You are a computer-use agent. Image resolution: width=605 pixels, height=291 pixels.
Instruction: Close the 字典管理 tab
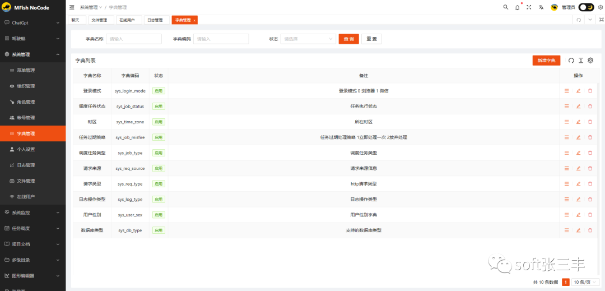194,20
